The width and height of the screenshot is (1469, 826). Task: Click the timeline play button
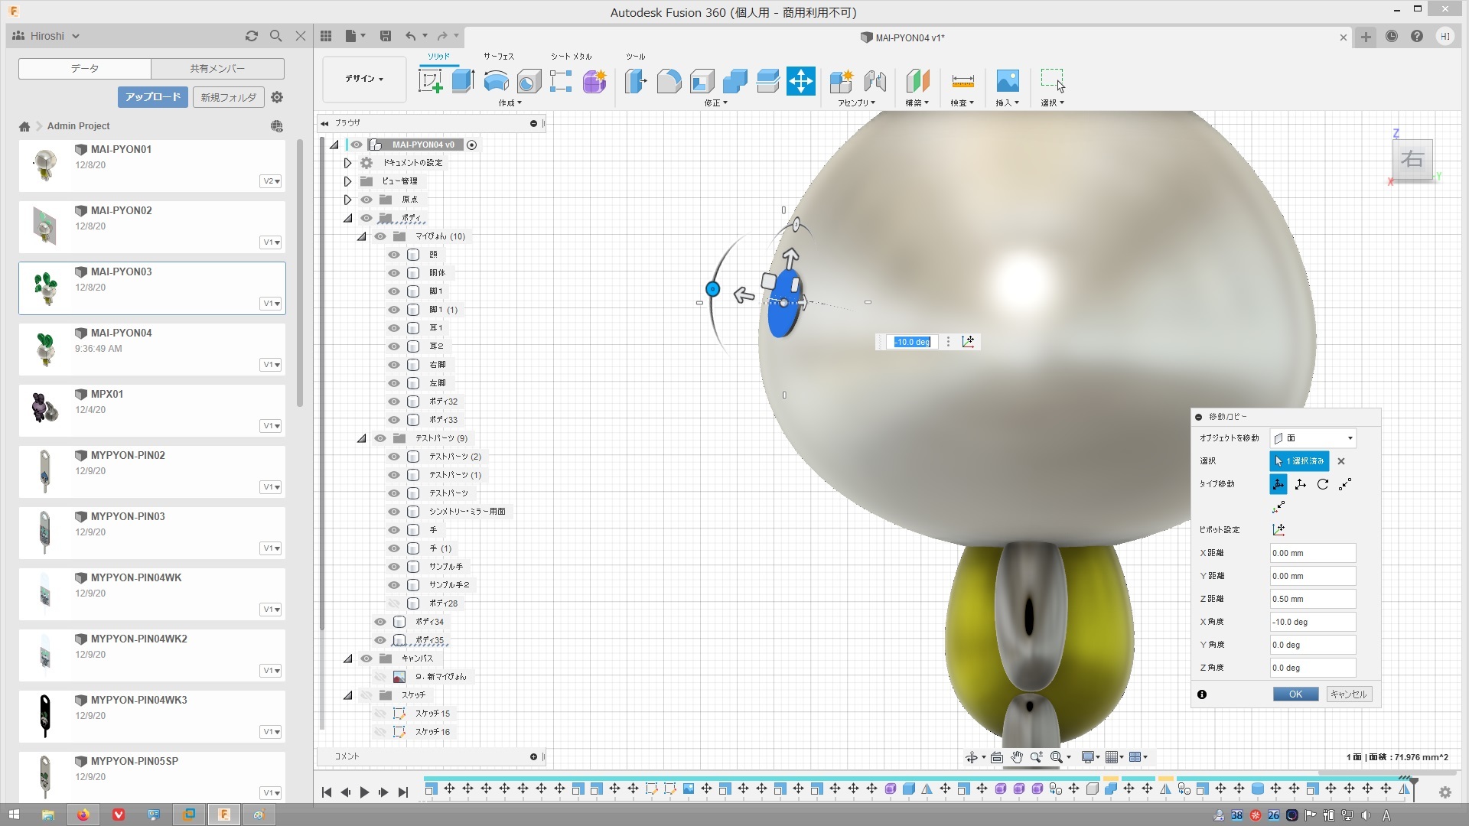pos(364,792)
